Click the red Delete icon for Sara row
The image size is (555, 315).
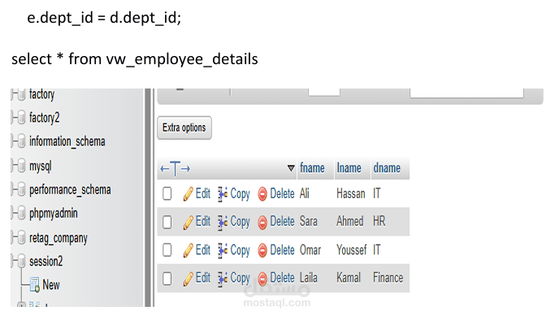[262, 222]
